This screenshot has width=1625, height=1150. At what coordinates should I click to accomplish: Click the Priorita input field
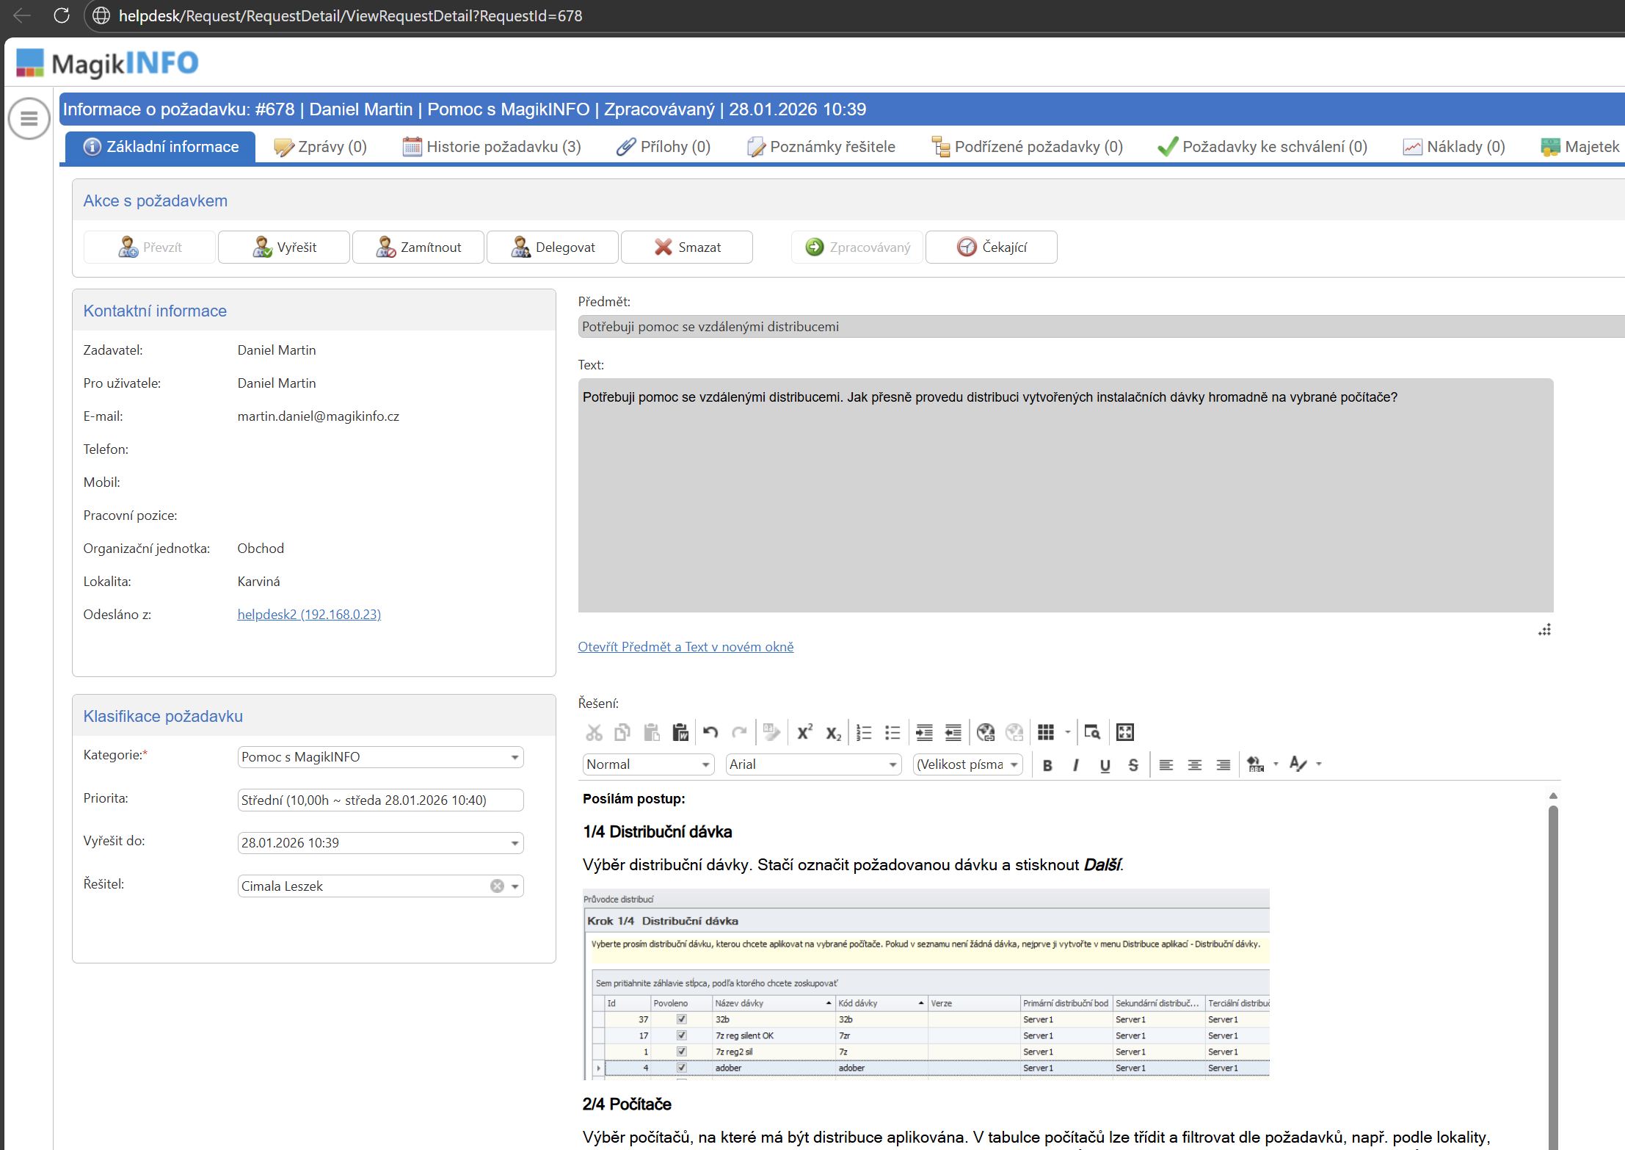(379, 800)
